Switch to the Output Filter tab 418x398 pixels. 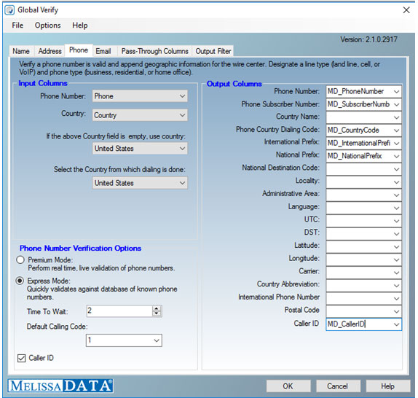(x=213, y=51)
